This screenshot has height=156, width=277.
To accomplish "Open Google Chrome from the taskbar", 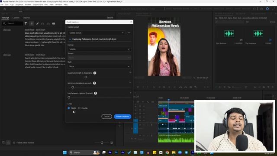I will pyautogui.click(x=167, y=153).
